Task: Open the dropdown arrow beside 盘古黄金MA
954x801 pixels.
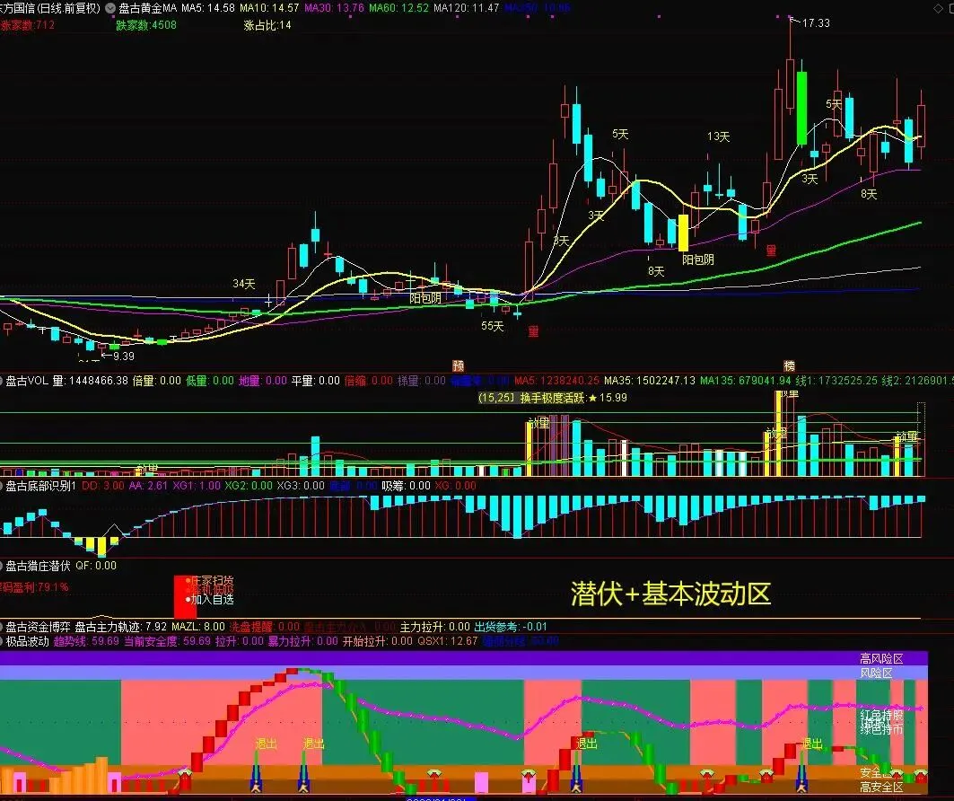Action: [110, 8]
